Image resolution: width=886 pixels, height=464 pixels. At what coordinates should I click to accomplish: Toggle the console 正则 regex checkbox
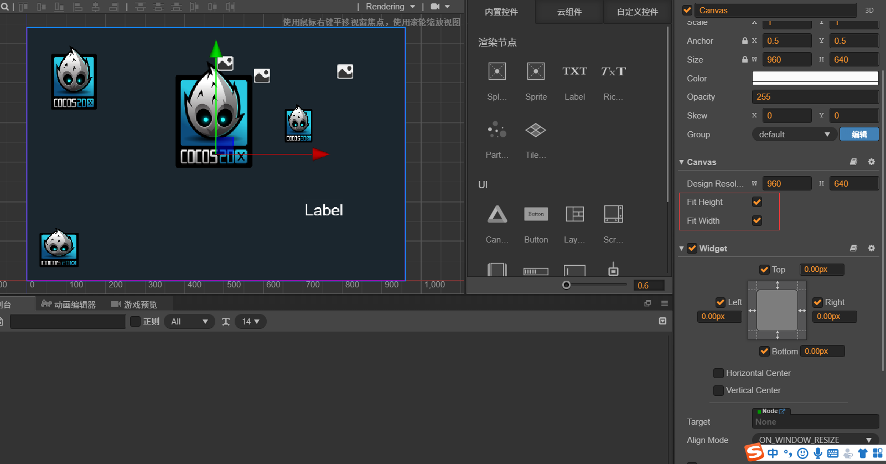[135, 321]
